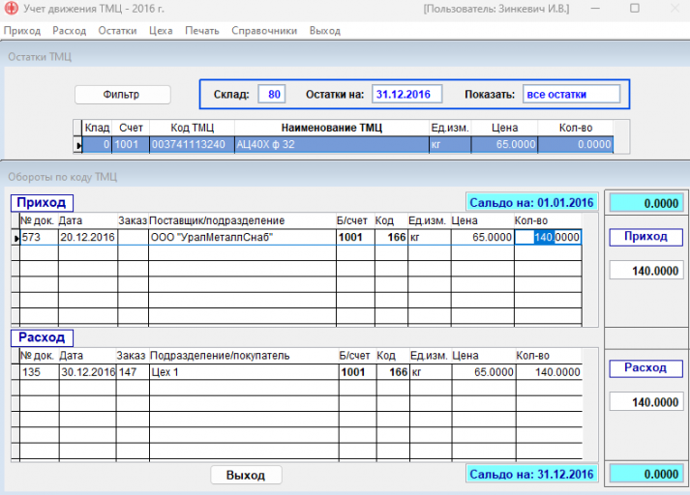Image resolution: width=690 pixels, height=495 pixels.
Task: Click the order cell 147
Action: [x=133, y=372]
